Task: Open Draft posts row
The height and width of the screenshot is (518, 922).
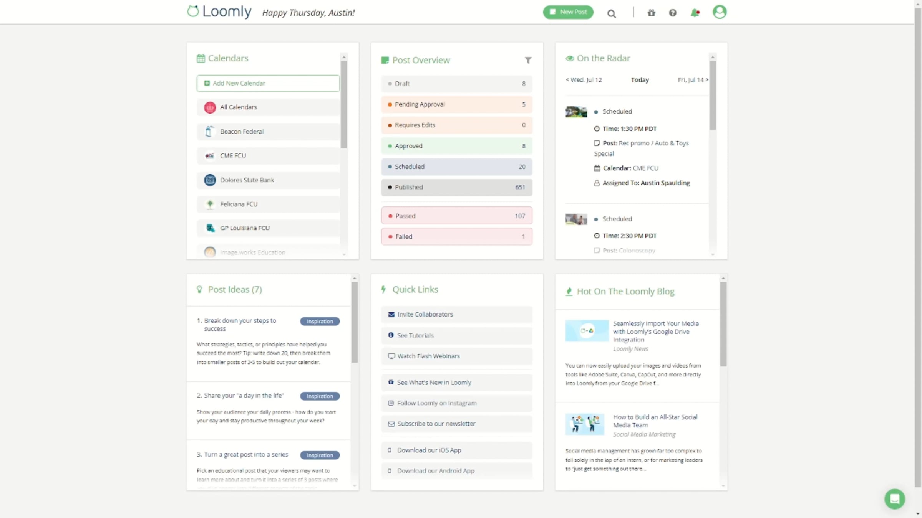Action: tap(456, 84)
